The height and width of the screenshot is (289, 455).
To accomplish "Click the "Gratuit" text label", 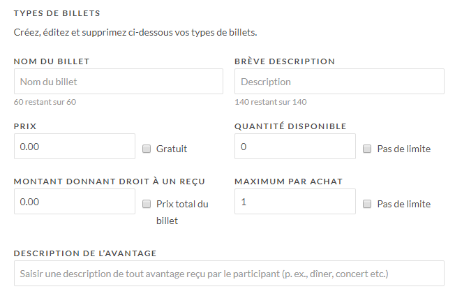I will point(172,149).
